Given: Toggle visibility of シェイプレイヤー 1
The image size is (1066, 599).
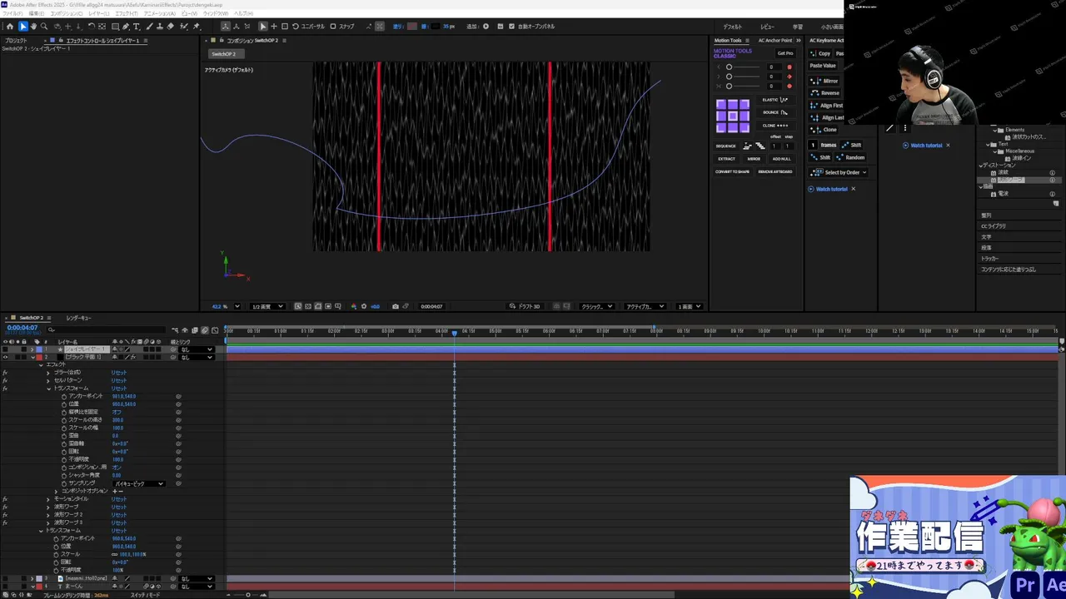Looking at the screenshot, I should 6,349.
